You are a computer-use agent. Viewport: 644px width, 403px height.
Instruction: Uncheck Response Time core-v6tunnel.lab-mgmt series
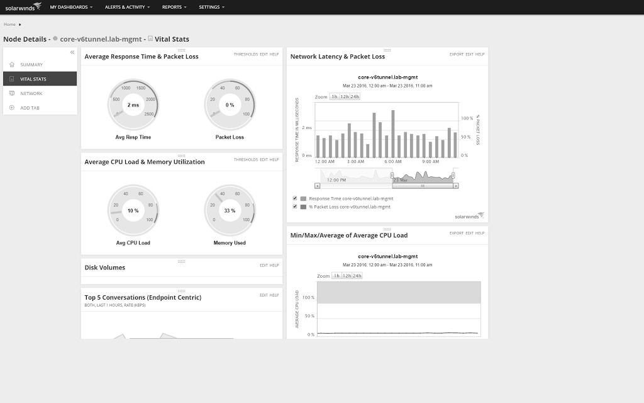[x=294, y=198]
